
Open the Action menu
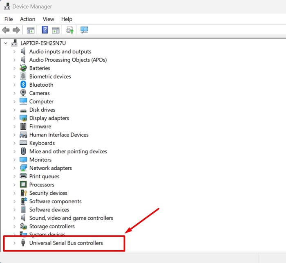(x=27, y=19)
